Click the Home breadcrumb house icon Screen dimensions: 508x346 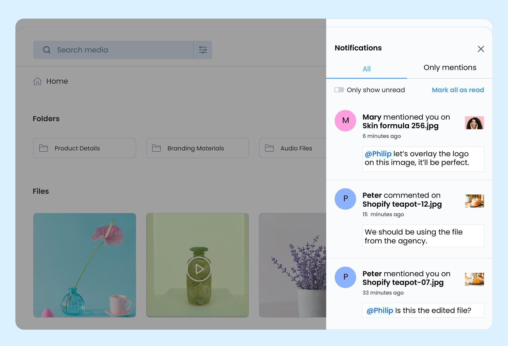click(37, 81)
